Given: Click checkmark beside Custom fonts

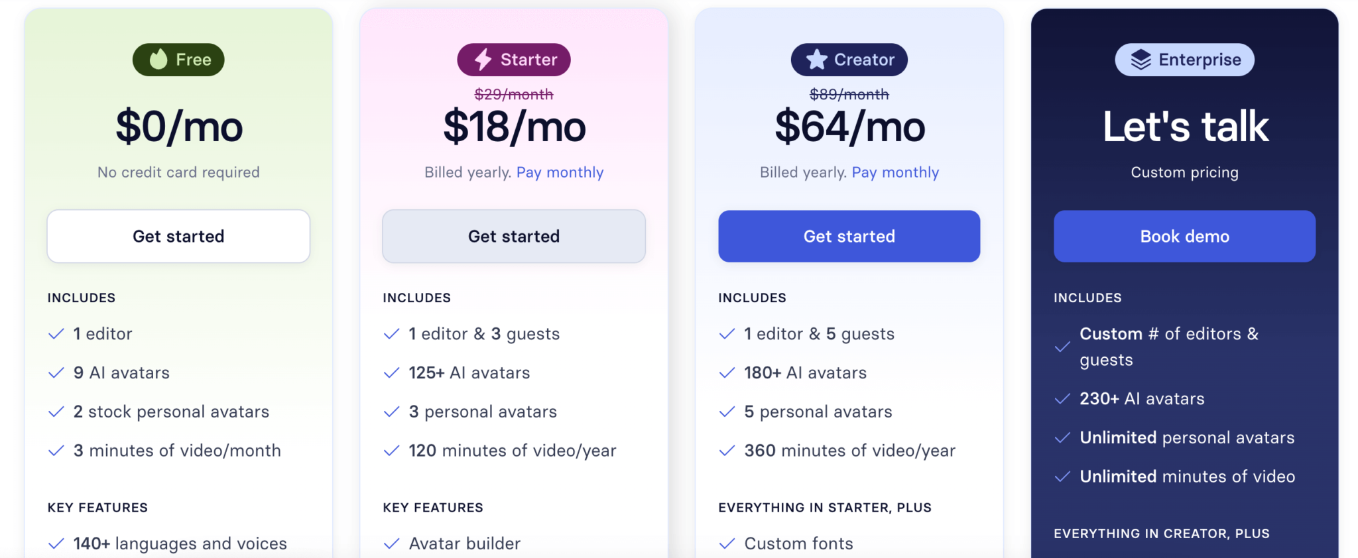Looking at the screenshot, I should (x=727, y=544).
